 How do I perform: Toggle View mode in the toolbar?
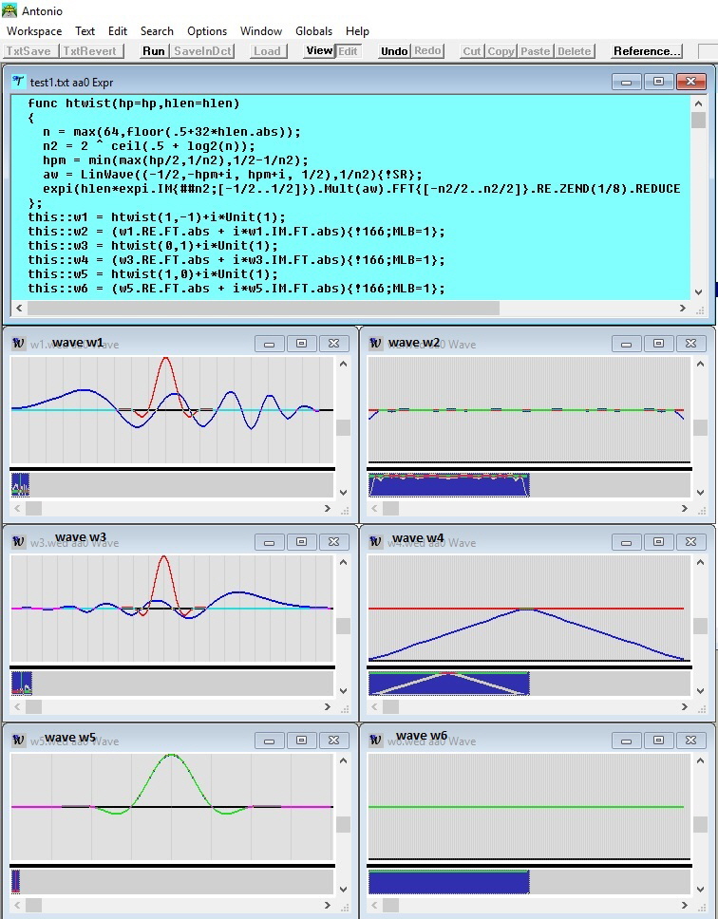click(319, 50)
